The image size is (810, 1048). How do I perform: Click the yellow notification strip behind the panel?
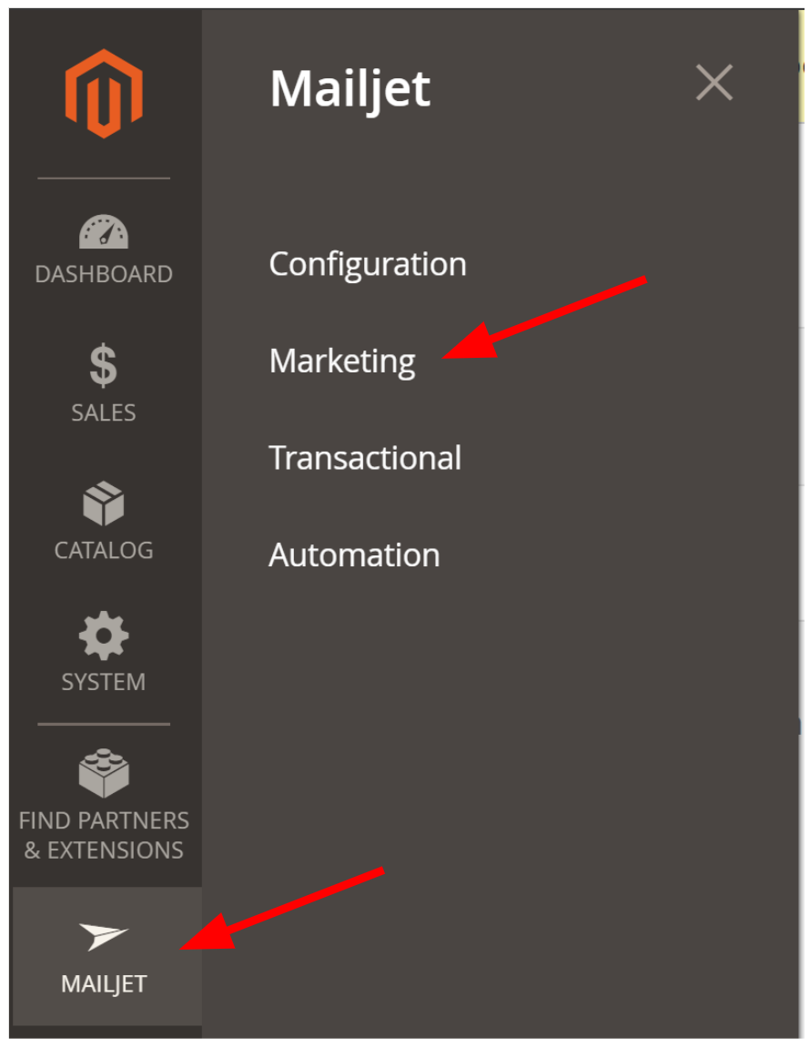pos(801,66)
